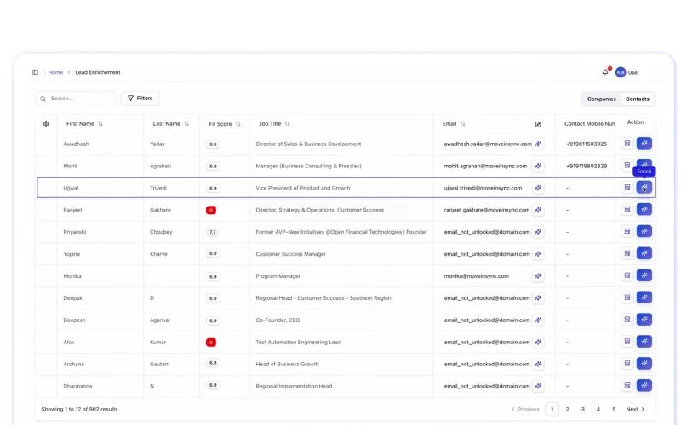Enrich Monika using the blue button
This screenshot has width=681, height=425.
click(644, 275)
